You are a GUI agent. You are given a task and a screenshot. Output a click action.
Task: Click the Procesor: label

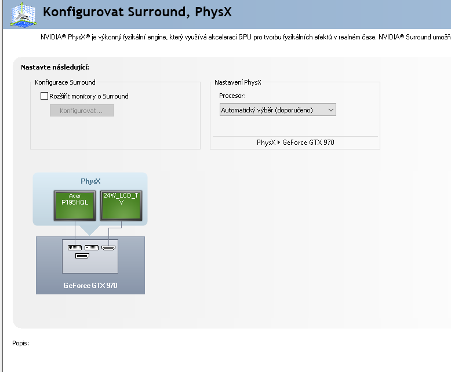click(232, 96)
